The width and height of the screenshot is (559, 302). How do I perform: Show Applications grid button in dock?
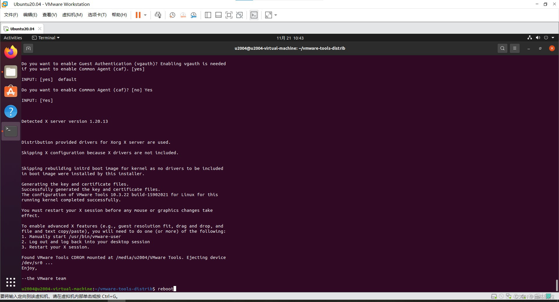coord(11,282)
